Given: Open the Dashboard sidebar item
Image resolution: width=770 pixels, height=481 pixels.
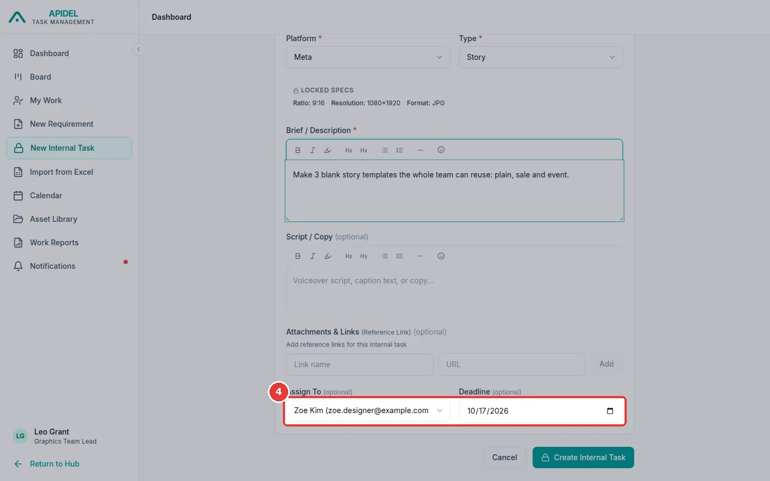Looking at the screenshot, I should tap(69, 53).
